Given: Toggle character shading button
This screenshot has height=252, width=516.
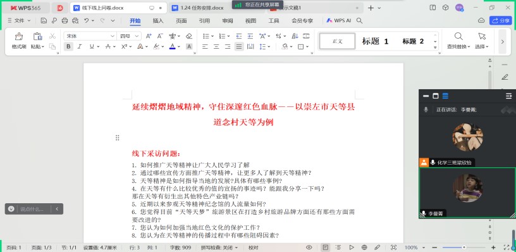Looking at the screenshot, I should [x=189, y=47].
